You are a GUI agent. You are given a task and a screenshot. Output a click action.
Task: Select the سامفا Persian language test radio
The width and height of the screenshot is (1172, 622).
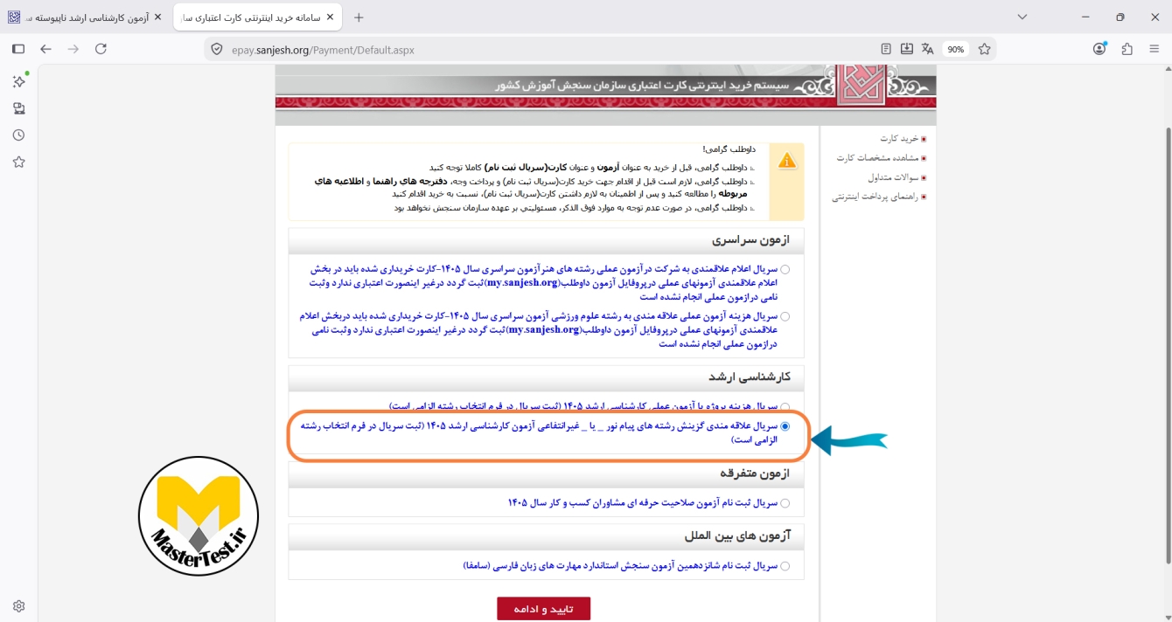[785, 566]
